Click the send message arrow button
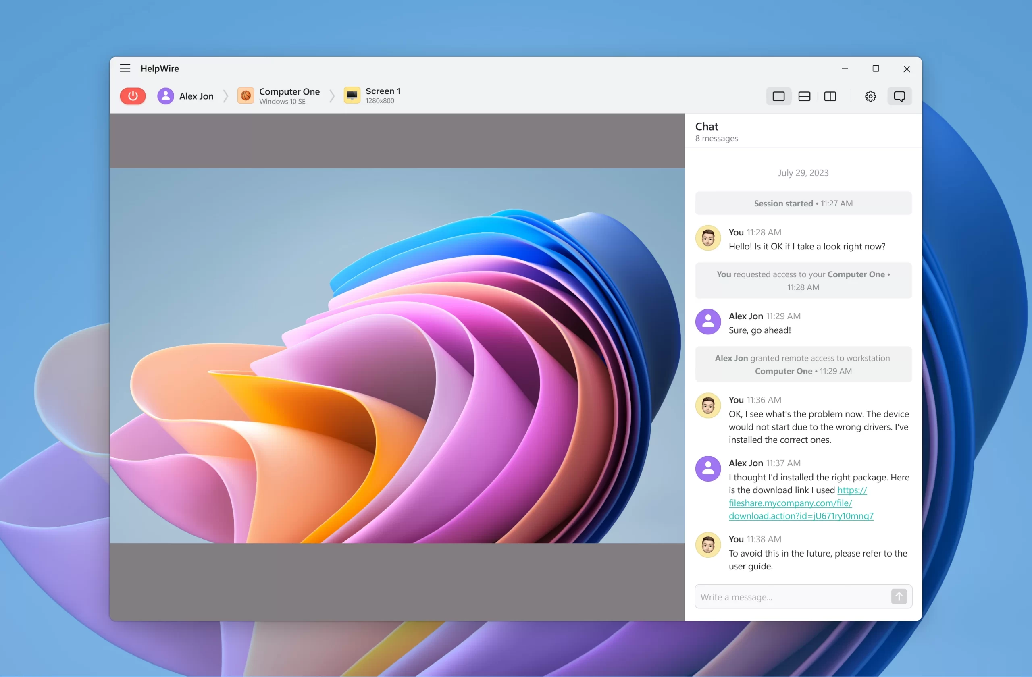 pos(899,596)
